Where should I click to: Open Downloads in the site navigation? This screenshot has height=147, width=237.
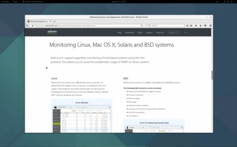tap(129, 32)
